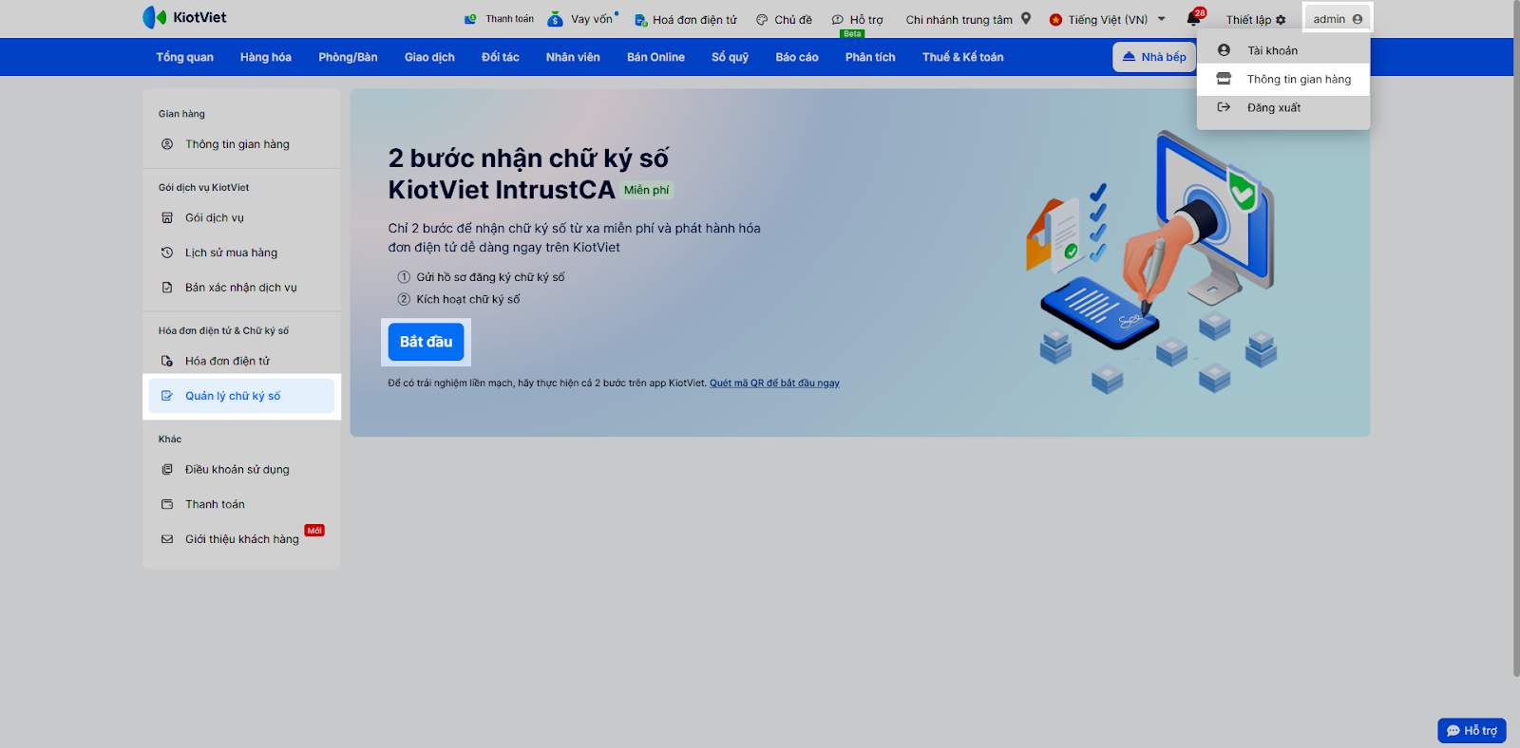Viewport: 1520px width, 748px height.
Task: Click the Miễn phí badge
Action: pos(646,190)
